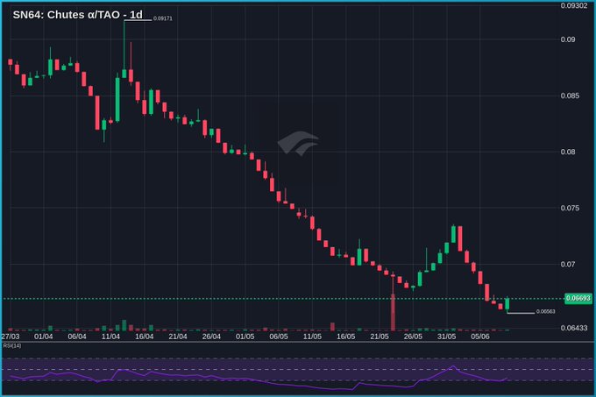596x397 pixels.
Task: Select the 16/05 date on the time axis
Action: coord(346,337)
